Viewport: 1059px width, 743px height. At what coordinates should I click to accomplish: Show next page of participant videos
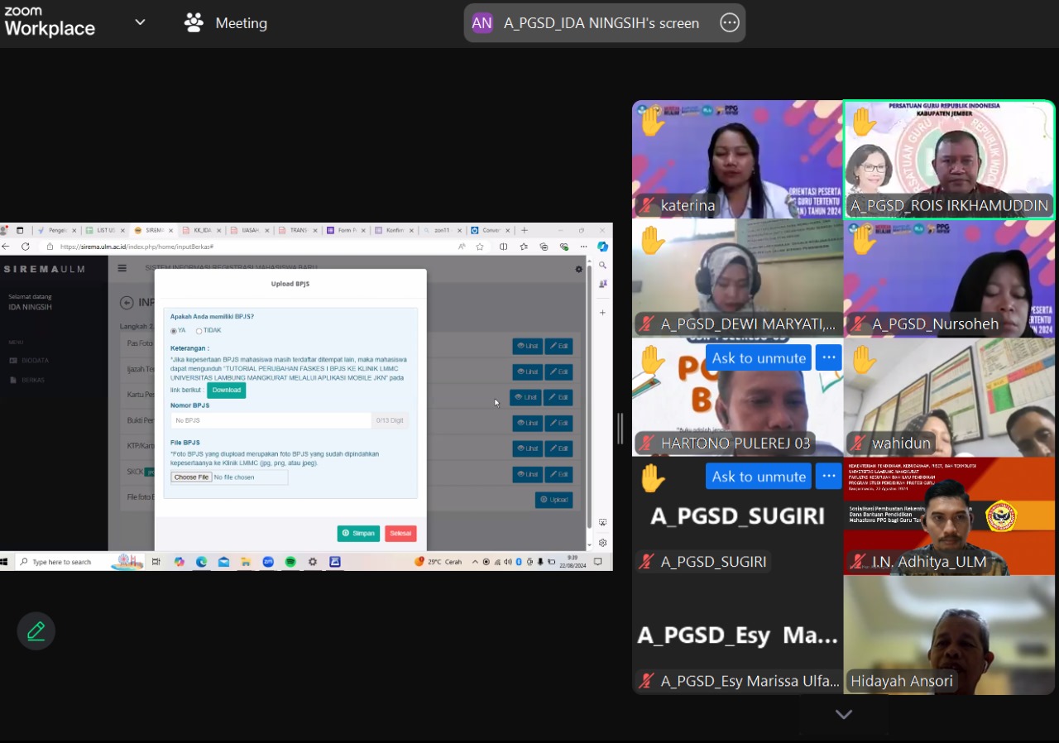coord(843,714)
